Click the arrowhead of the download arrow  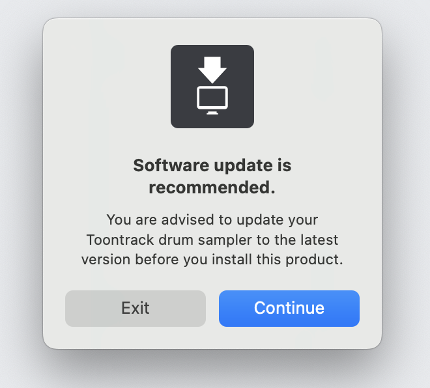212,74
